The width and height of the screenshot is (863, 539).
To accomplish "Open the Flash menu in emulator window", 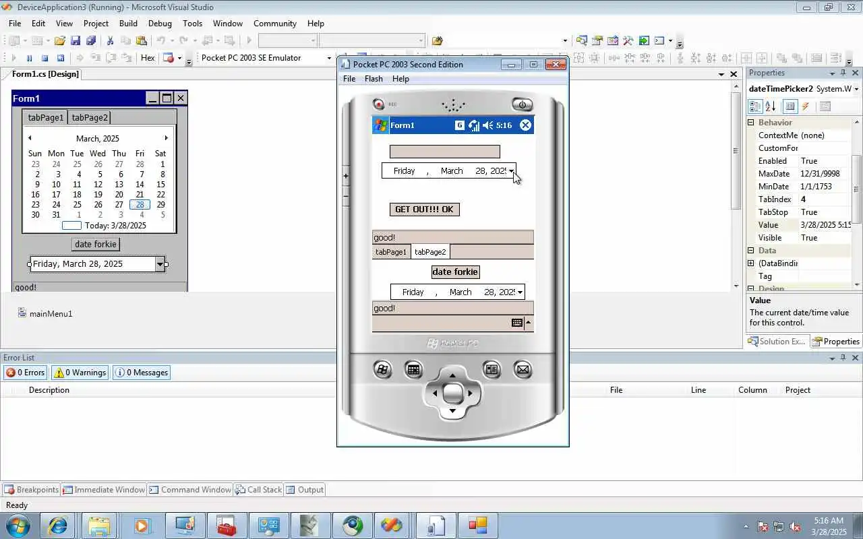I will tap(374, 79).
